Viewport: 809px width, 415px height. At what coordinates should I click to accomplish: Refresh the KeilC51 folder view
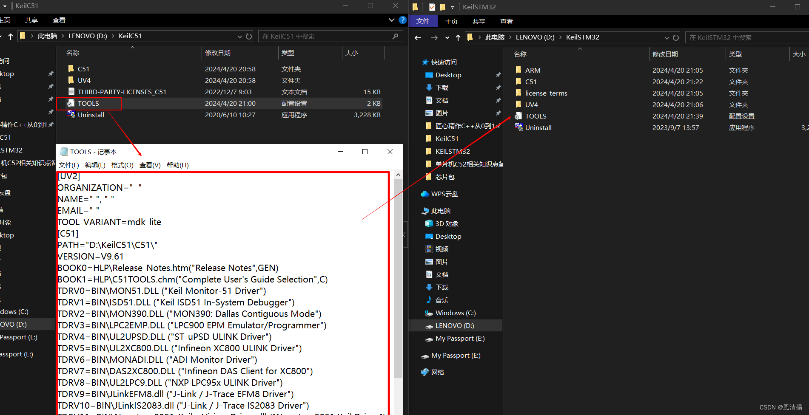pos(249,37)
